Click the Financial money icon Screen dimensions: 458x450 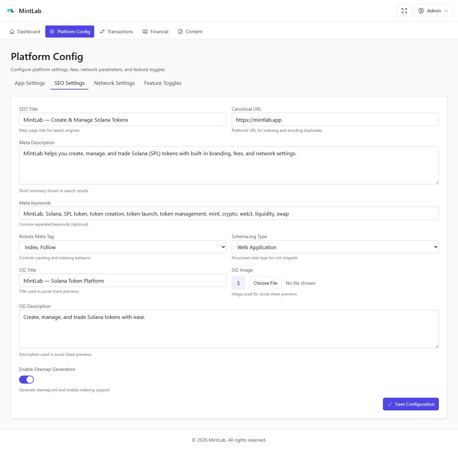145,32
